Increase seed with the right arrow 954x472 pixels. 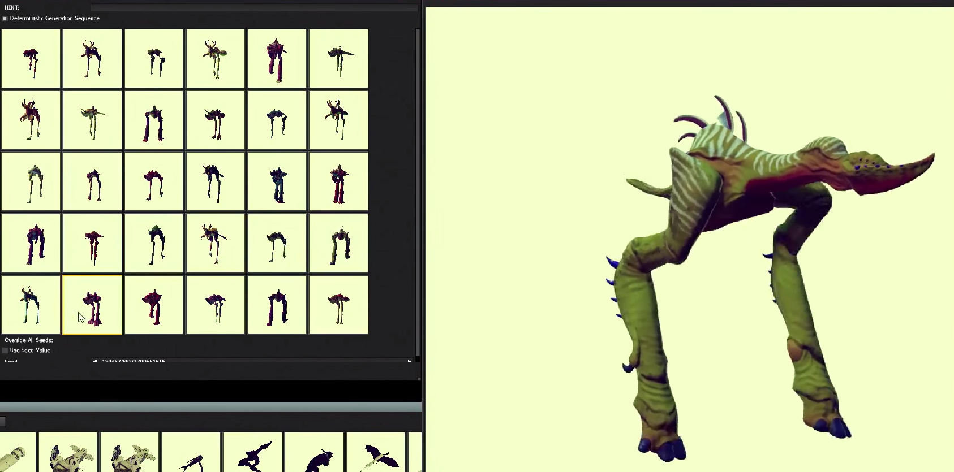pos(409,361)
